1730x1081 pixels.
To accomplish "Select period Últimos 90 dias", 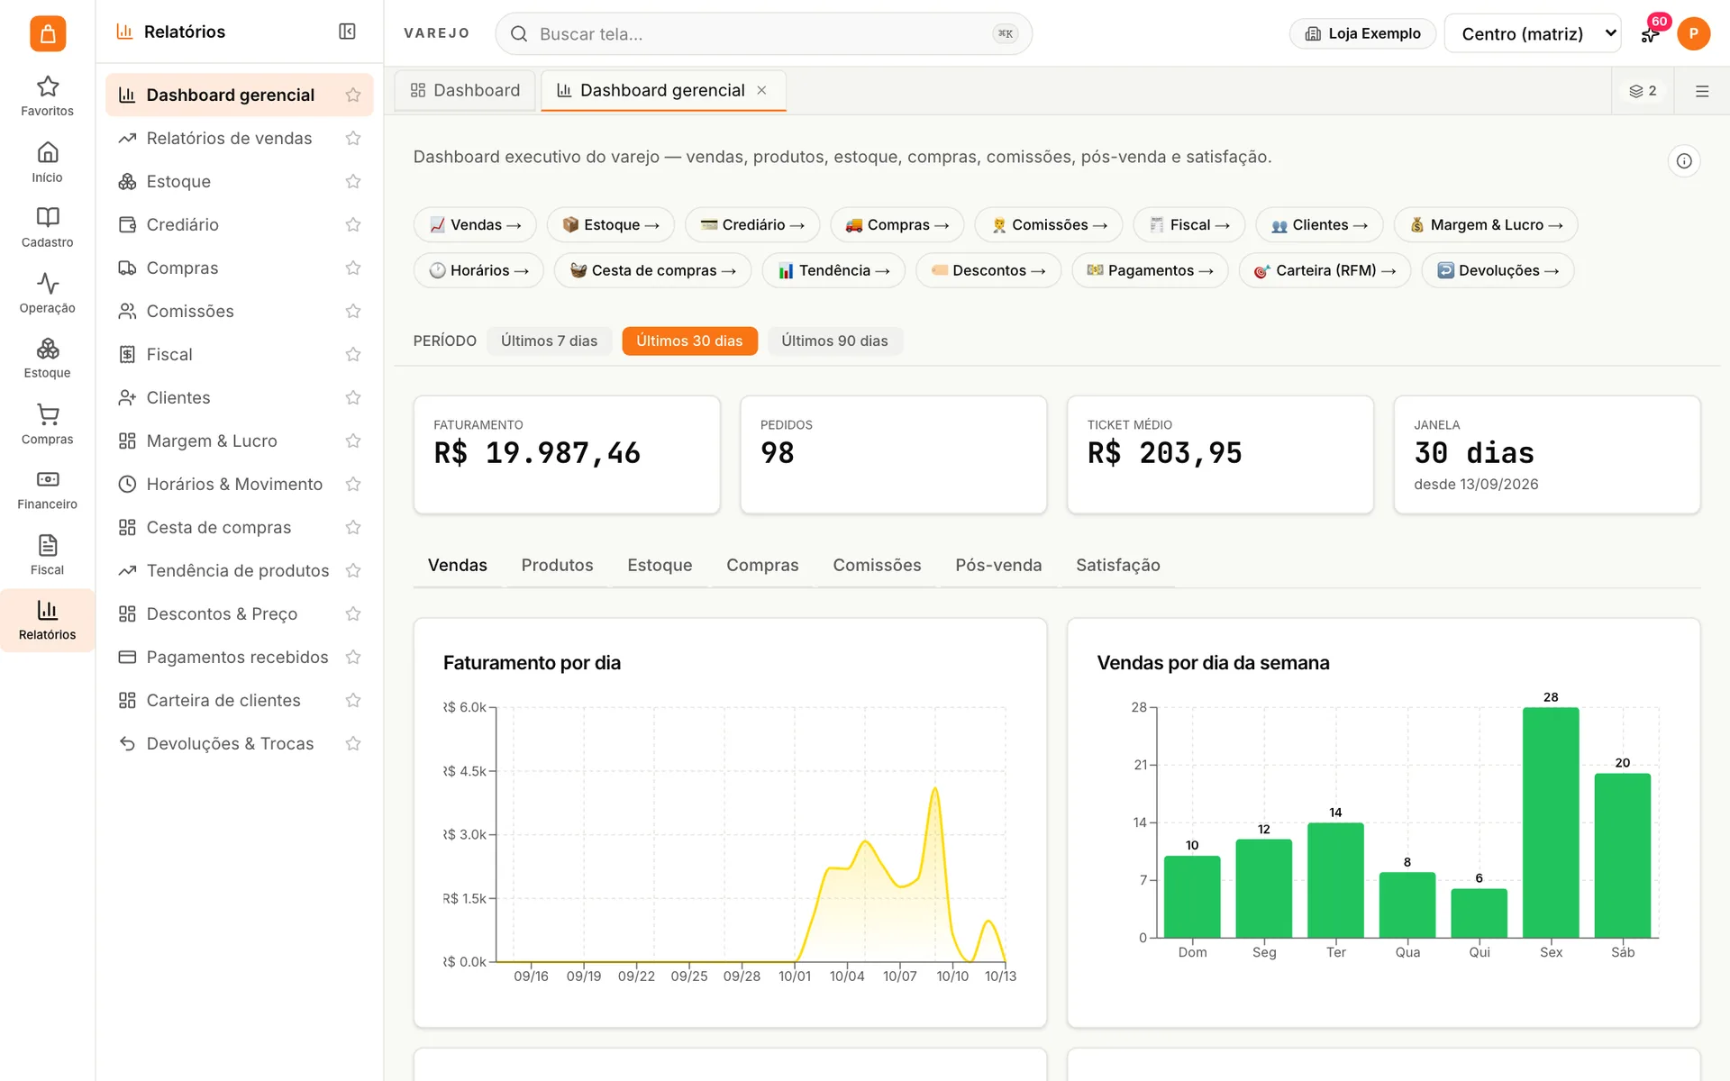I will [834, 341].
